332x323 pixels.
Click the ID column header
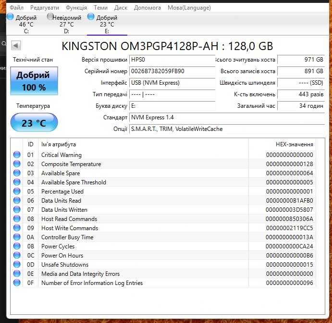pos(30,144)
